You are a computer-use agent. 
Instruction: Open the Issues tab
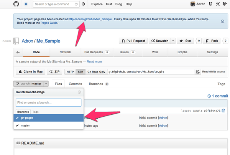coord(128,52)
